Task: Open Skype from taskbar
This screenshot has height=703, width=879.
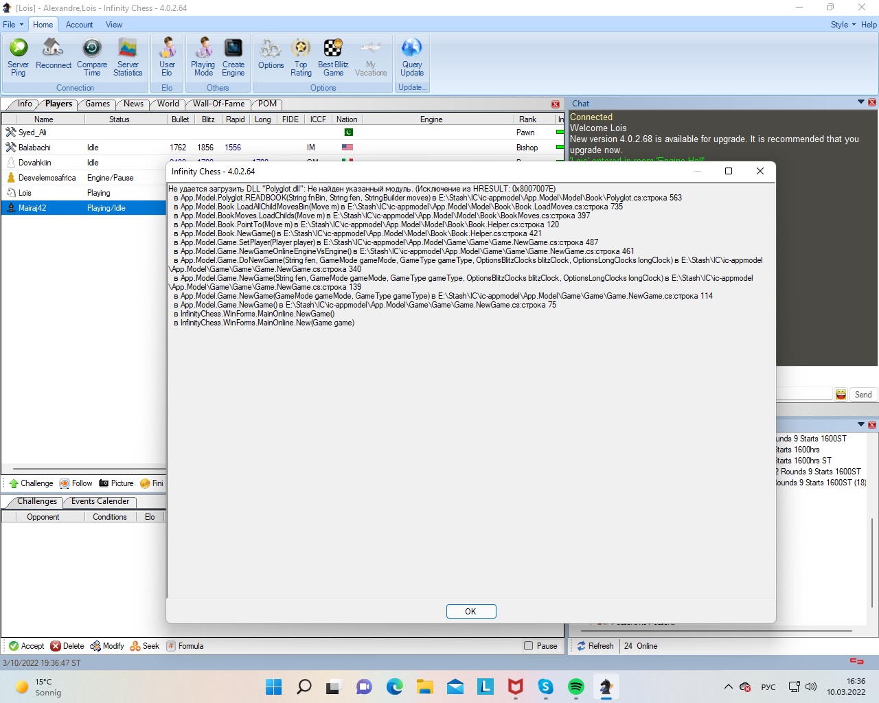Action: pos(546,687)
